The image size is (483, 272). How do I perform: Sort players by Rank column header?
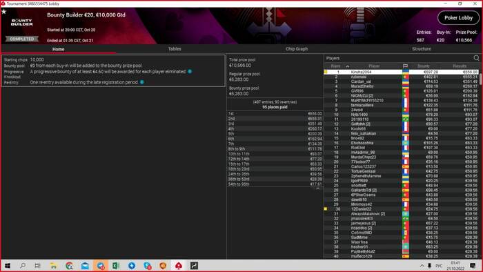(x=335, y=66)
